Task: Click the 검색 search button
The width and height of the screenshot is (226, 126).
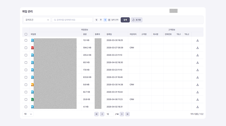Action: click(x=125, y=20)
